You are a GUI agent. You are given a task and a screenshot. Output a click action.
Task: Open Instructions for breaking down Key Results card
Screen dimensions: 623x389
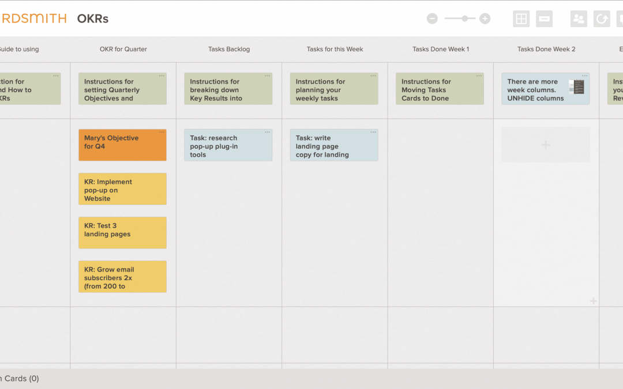(228, 89)
